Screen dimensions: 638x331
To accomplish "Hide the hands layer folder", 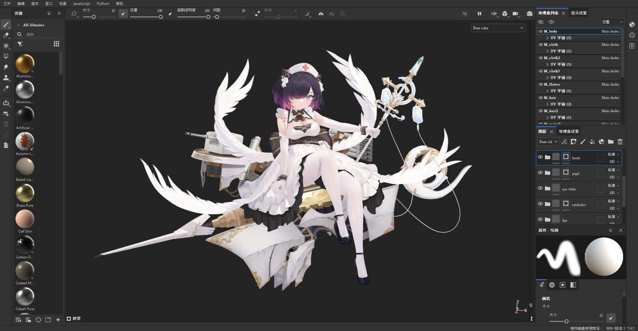I will pyautogui.click(x=540, y=157).
